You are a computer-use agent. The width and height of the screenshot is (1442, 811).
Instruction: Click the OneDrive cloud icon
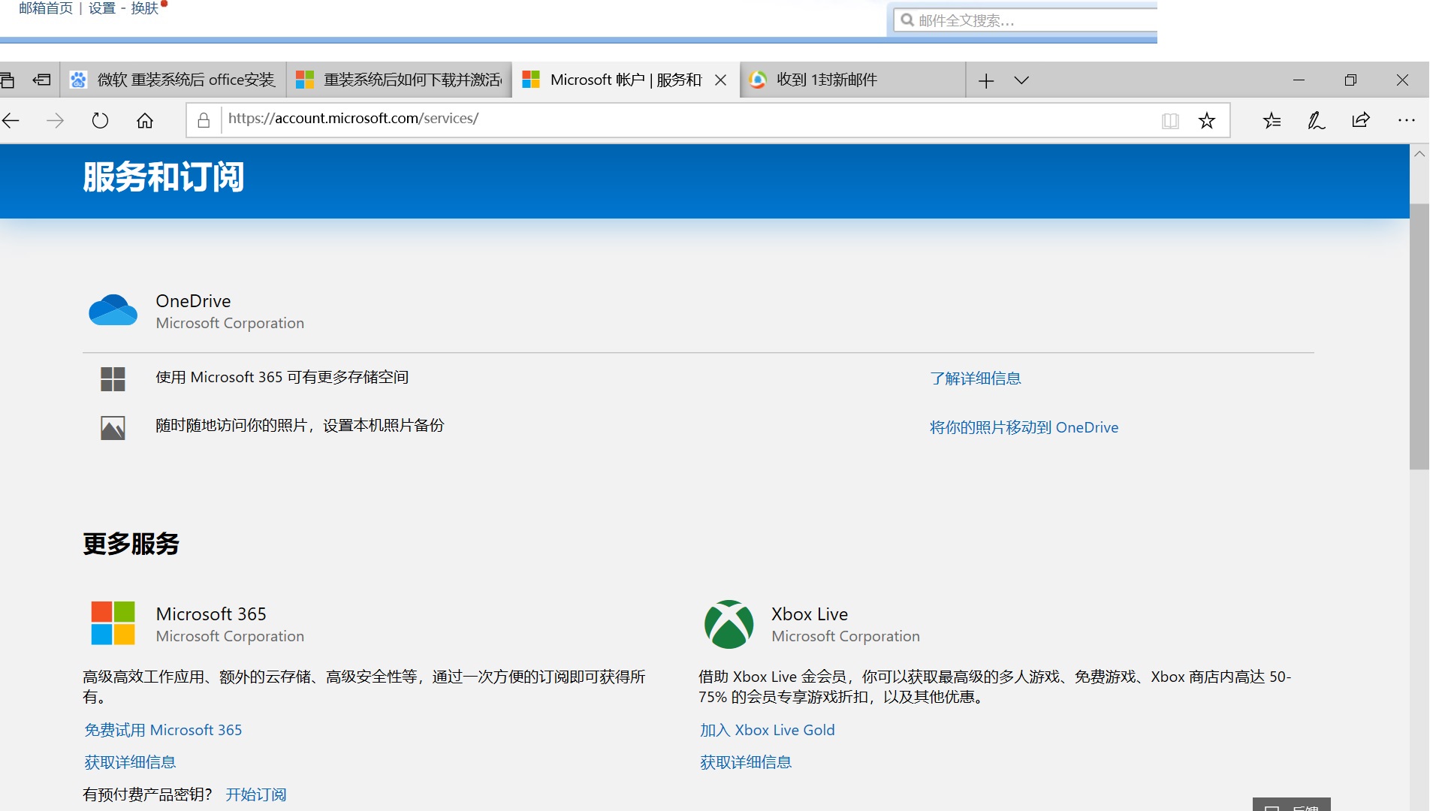(x=113, y=310)
